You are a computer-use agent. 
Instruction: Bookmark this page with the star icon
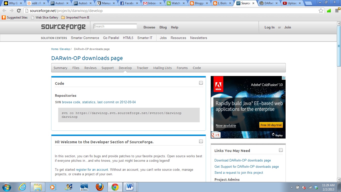pyautogui.click(x=321, y=11)
